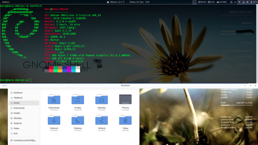The width and height of the screenshot is (258, 145).
Task: Click the conky RAM usage bar
Action: pyautogui.click(x=236, y=105)
